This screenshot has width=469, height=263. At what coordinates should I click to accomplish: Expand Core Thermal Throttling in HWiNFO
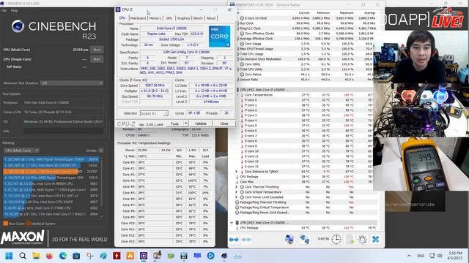coord(236,187)
